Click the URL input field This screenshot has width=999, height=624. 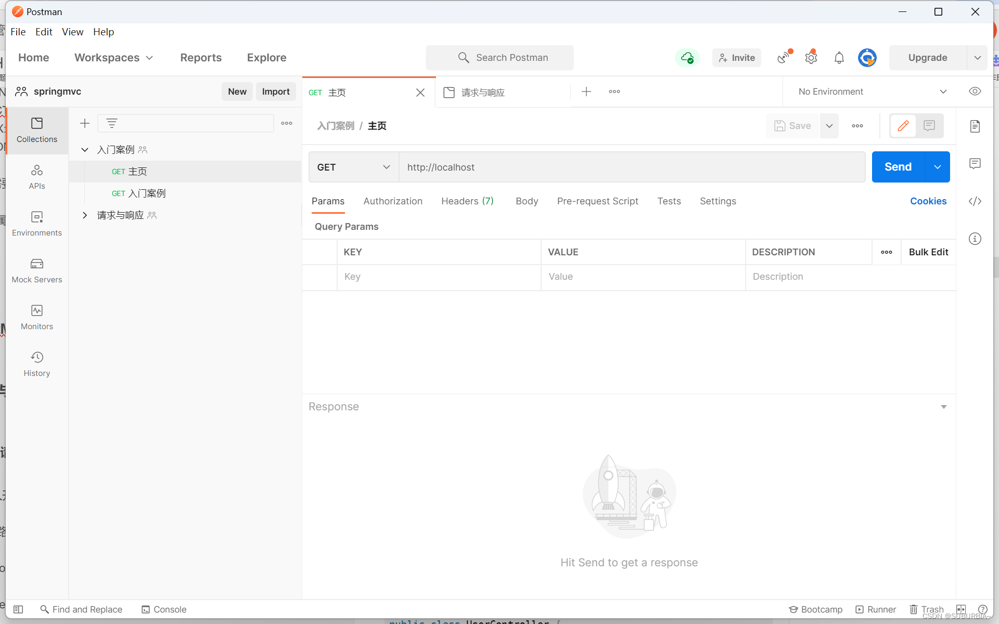click(x=632, y=167)
